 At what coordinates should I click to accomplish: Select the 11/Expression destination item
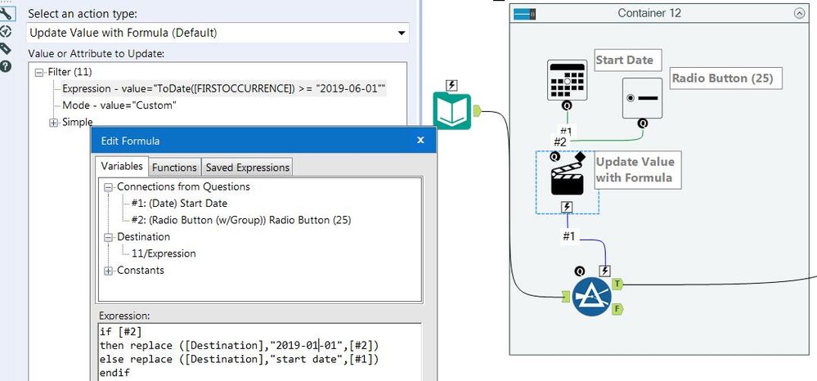pos(164,253)
